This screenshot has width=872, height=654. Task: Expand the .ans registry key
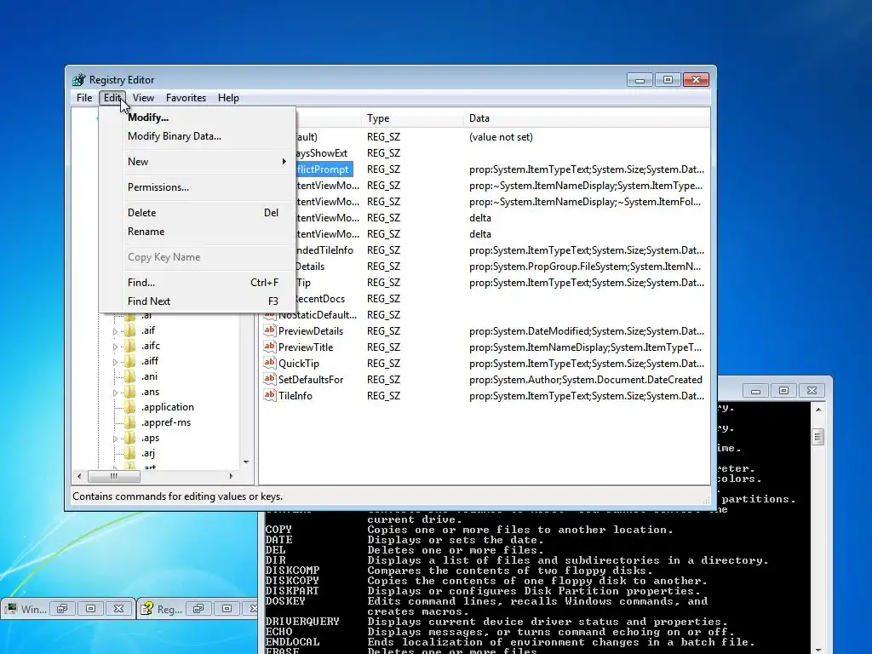click(115, 393)
